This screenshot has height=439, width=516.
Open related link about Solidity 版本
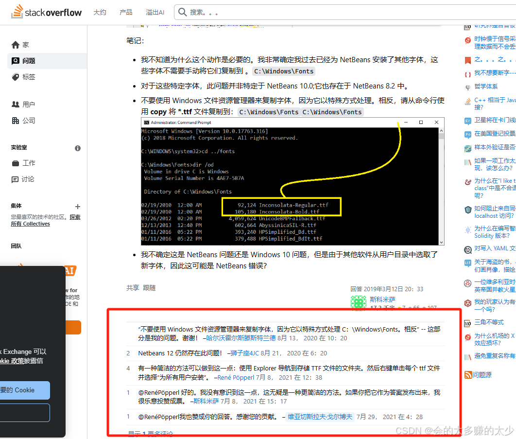tap(495, 232)
